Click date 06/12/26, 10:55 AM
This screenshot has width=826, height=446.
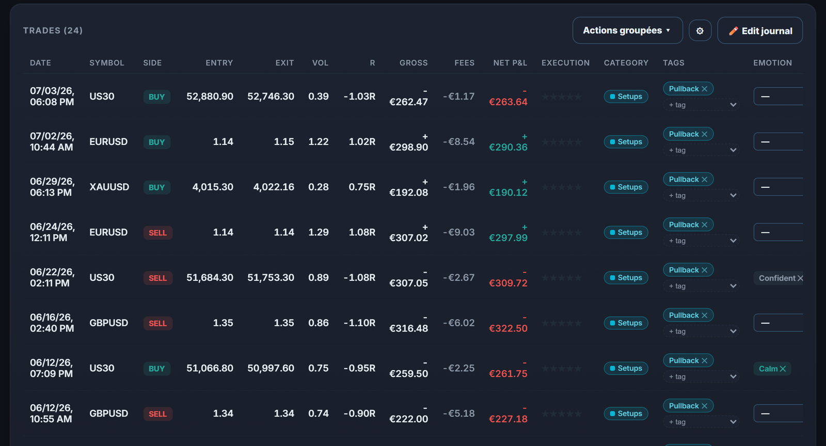tap(52, 413)
